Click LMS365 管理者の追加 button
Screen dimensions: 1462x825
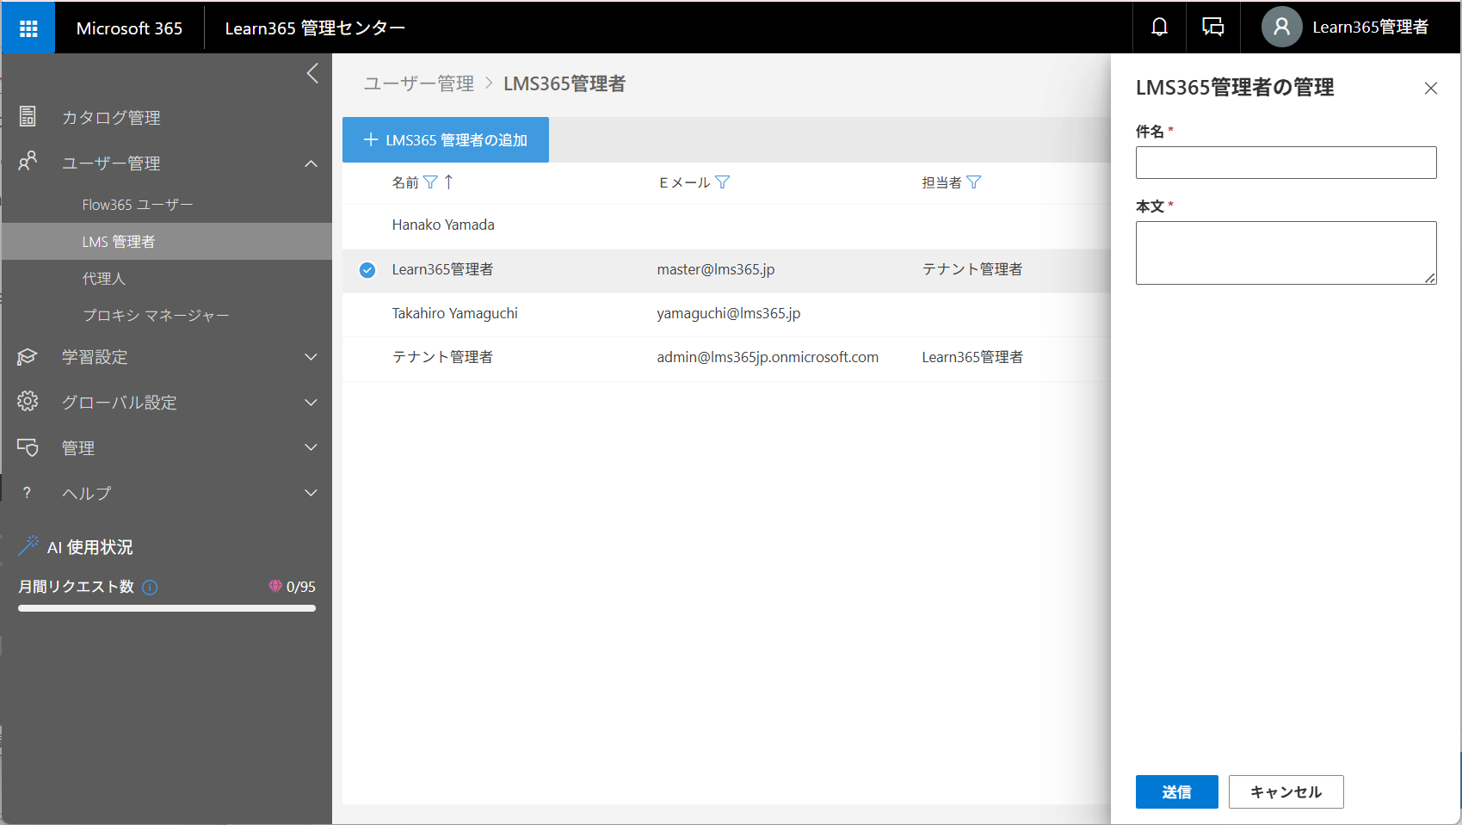tap(446, 140)
